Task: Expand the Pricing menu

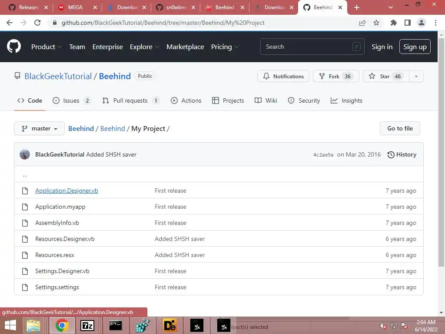Action: 225,47
